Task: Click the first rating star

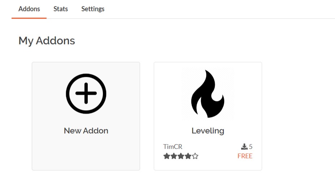Action: click(x=167, y=156)
